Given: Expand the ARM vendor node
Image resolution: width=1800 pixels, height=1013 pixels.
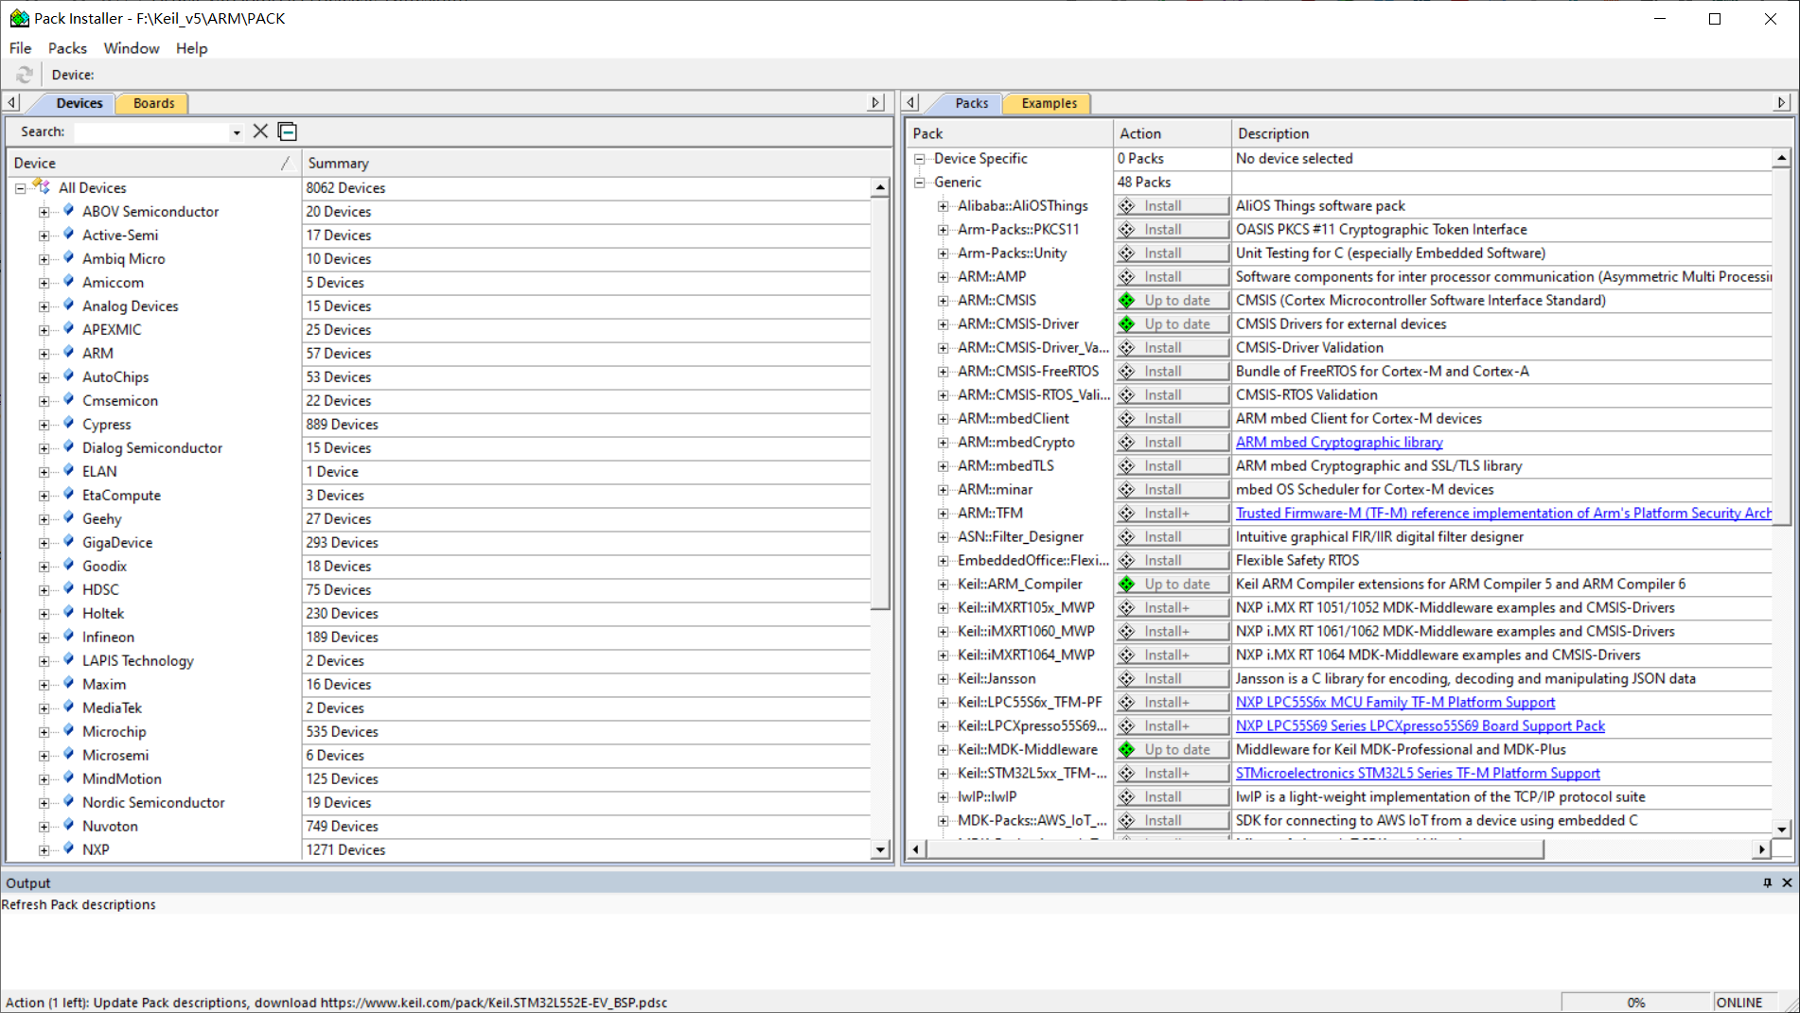Looking at the screenshot, I should point(44,354).
